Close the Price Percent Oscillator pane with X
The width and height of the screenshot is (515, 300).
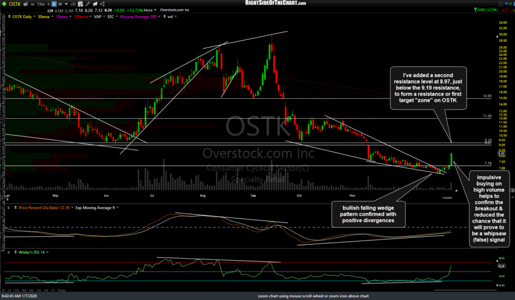pyautogui.click(x=9, y=208)
